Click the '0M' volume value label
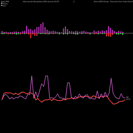 pos(127,97)
